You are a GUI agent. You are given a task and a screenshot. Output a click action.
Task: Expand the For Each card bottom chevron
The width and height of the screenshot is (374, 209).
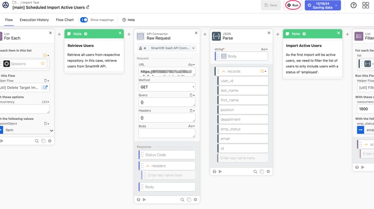point(51,130)
